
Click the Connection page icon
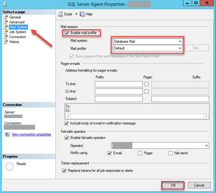(x=6, y=37)
